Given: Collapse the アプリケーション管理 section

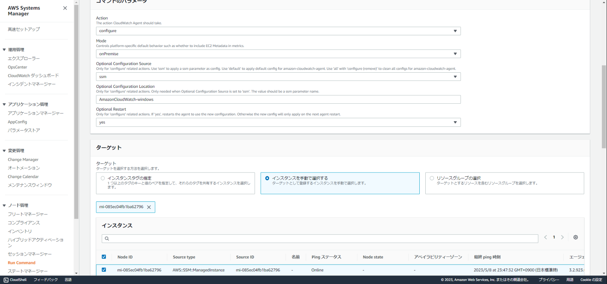Looking at the screenshot, I should (x=4, y=104).
